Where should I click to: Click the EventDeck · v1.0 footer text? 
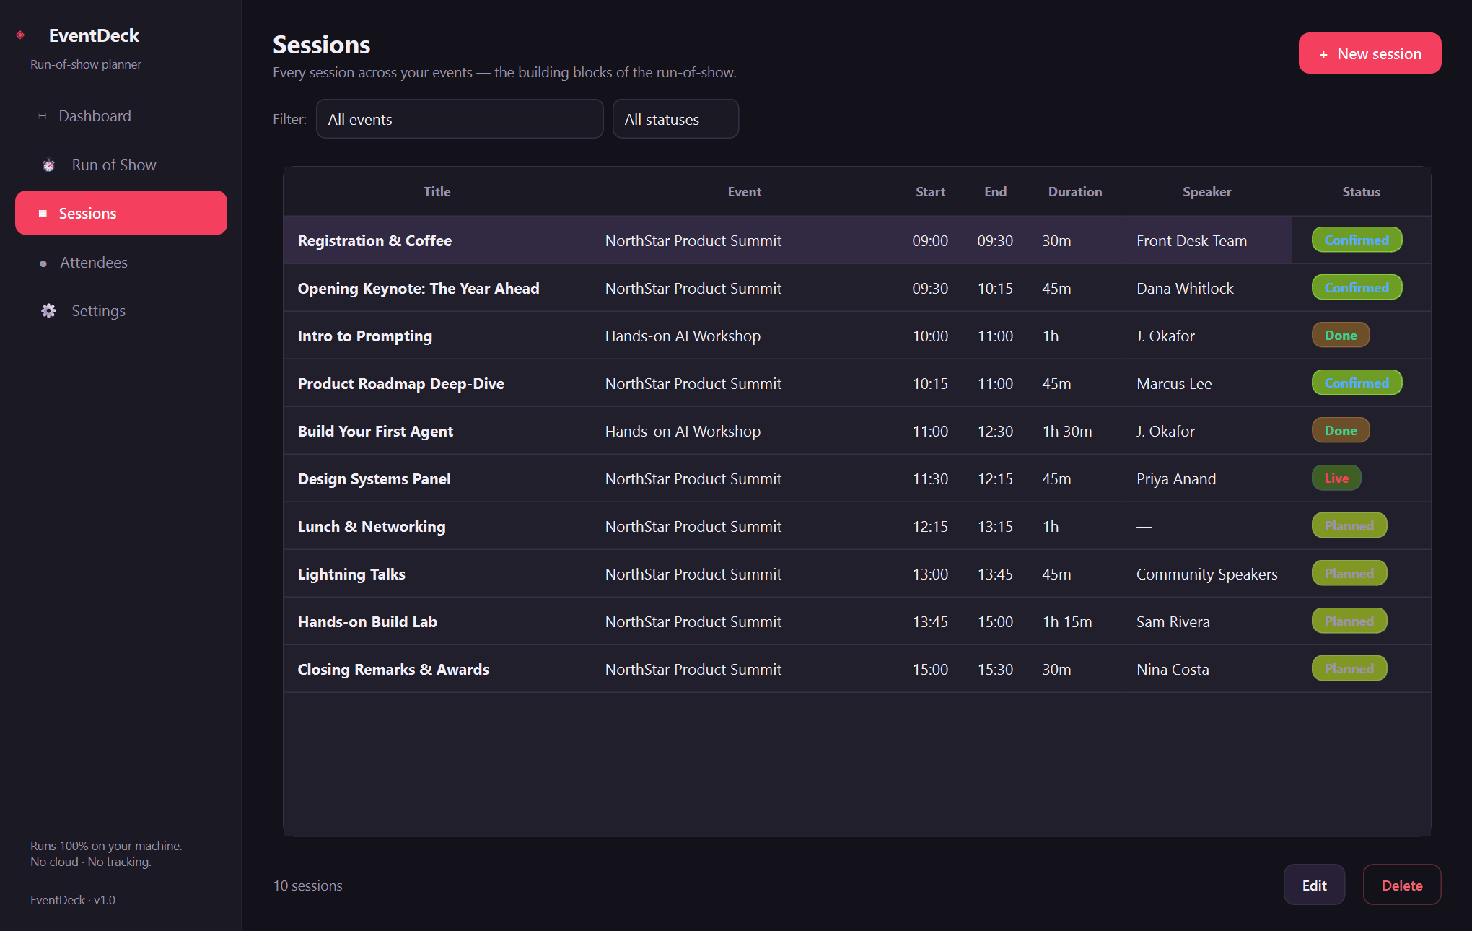click(x=72, y=900)
